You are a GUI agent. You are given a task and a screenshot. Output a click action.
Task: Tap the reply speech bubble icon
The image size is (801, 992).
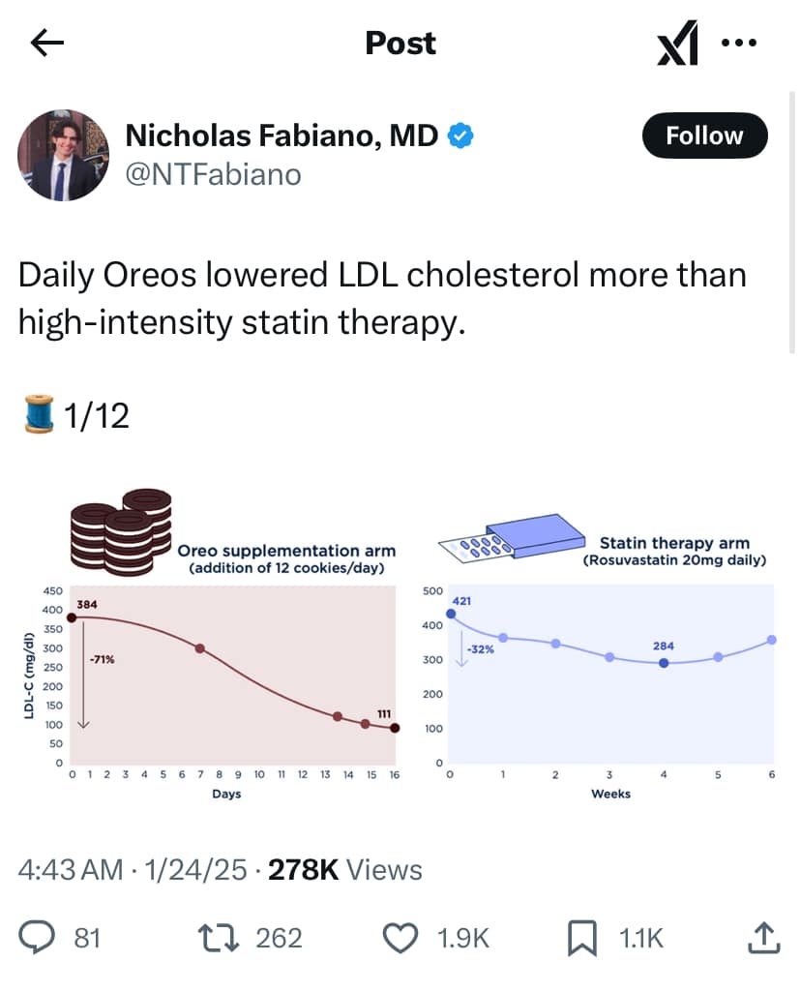[x=37, y=937]
